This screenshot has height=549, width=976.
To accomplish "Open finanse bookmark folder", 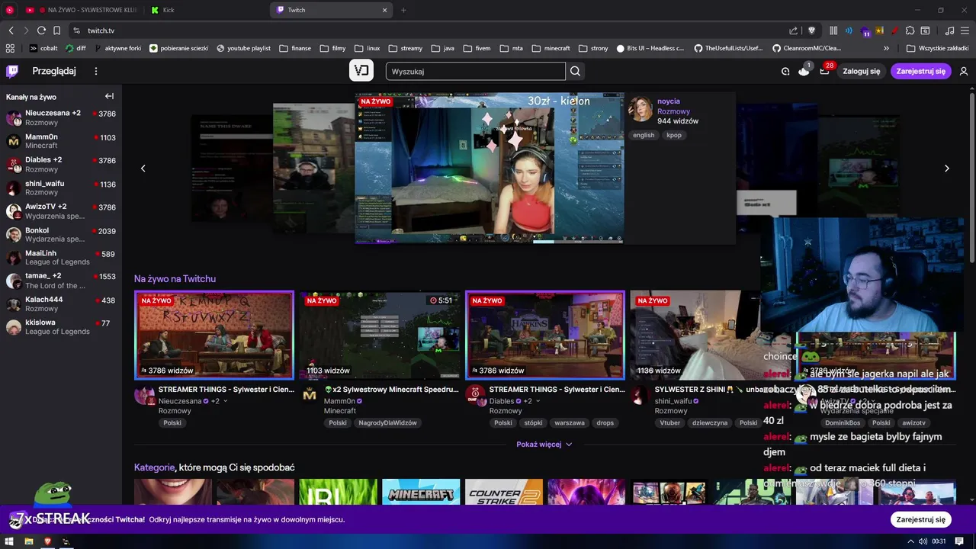I will [x=294, y=48].
